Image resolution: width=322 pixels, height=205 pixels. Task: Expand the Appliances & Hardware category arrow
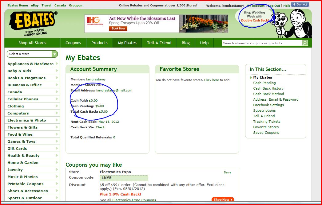tap(57, 64)
